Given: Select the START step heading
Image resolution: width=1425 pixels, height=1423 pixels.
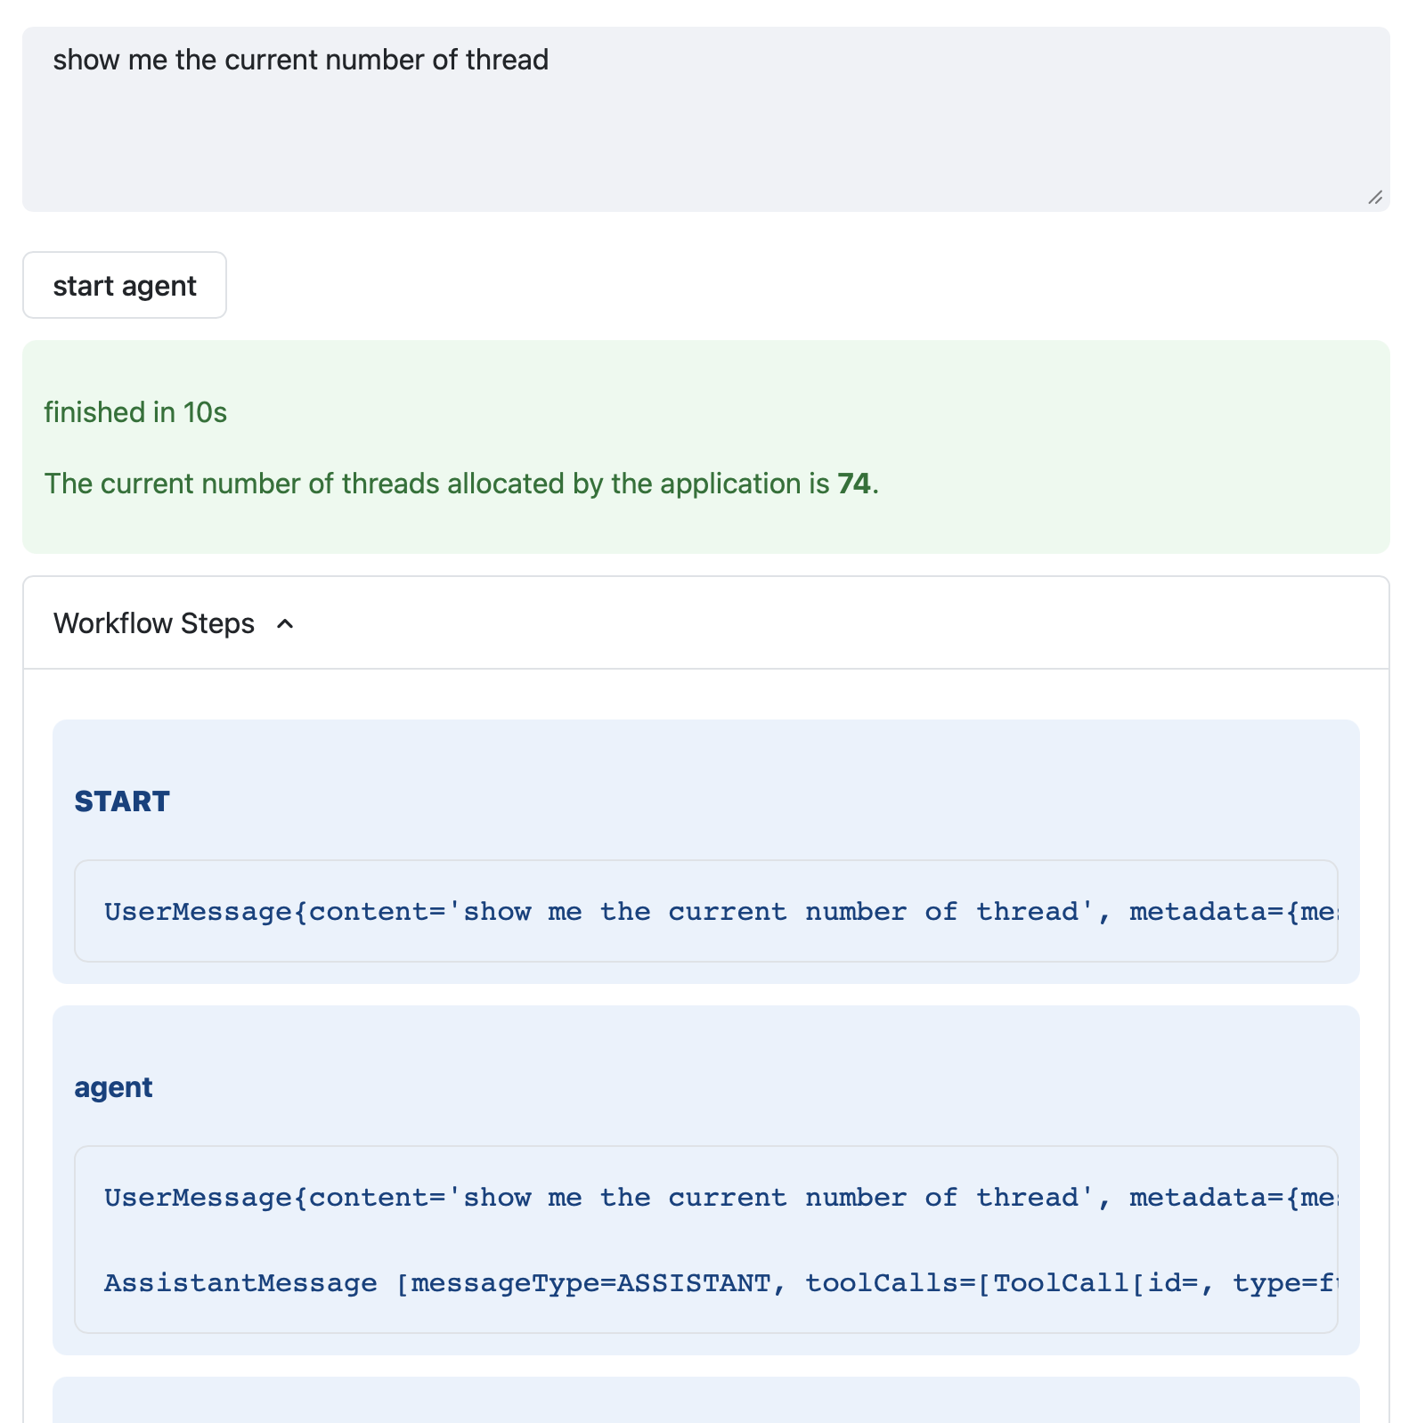Looking at the screenshot, I should (x=122, y=802).
